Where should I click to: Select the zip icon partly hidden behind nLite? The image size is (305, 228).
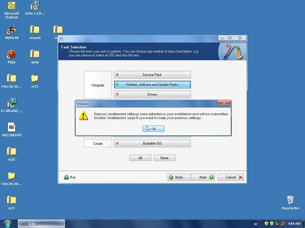(x=58, y=30)
